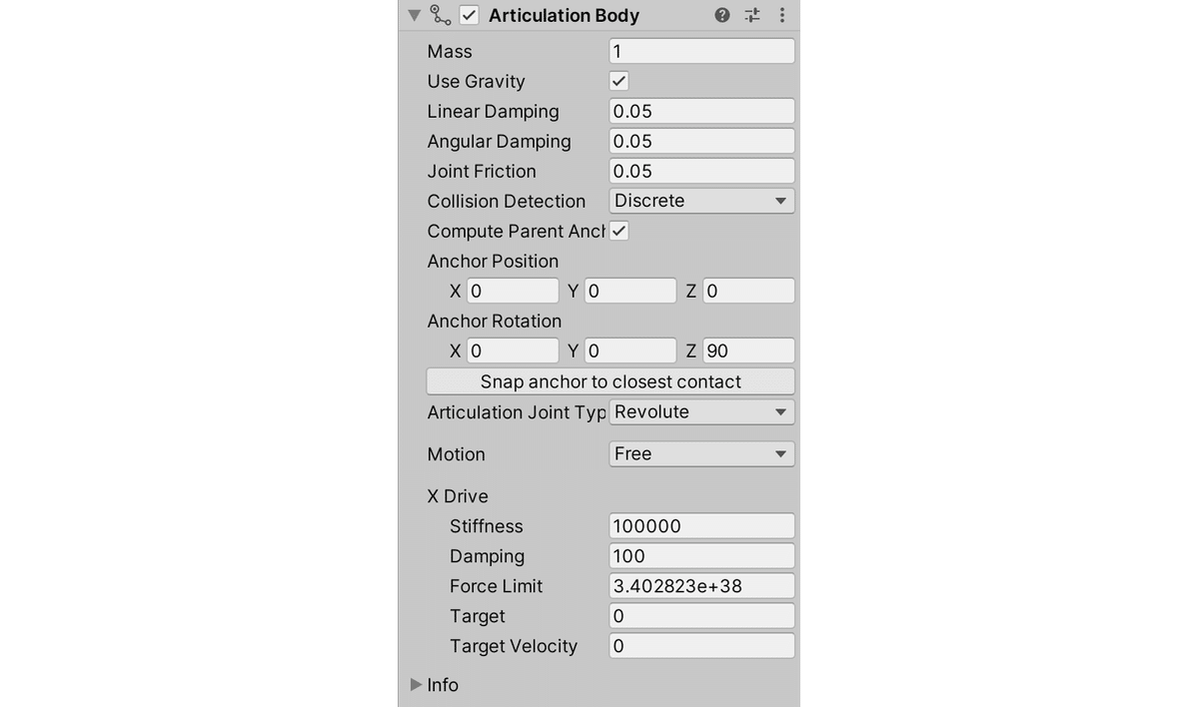Click the Force Limit field

coord(700,585)
